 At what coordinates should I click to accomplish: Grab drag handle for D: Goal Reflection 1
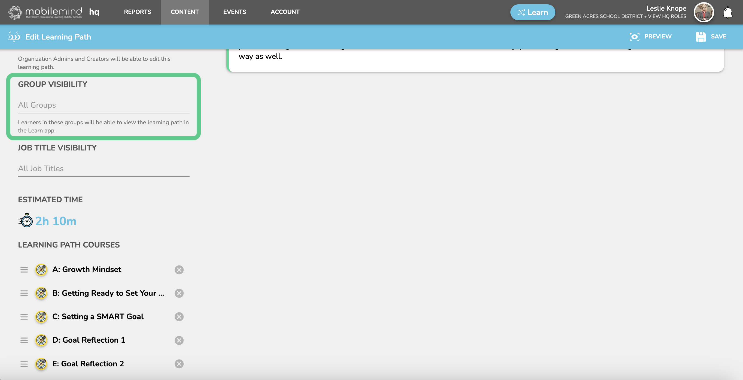pos(24,340)
